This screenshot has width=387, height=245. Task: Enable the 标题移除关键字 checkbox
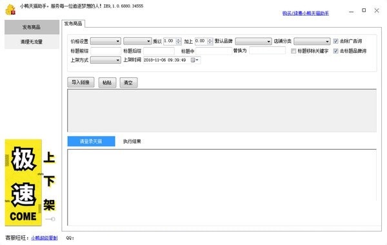[293, 51]
